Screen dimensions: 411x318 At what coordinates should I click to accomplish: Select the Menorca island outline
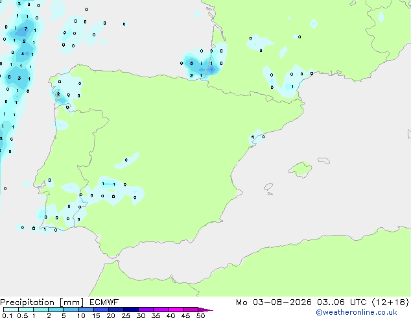[324, 160]
